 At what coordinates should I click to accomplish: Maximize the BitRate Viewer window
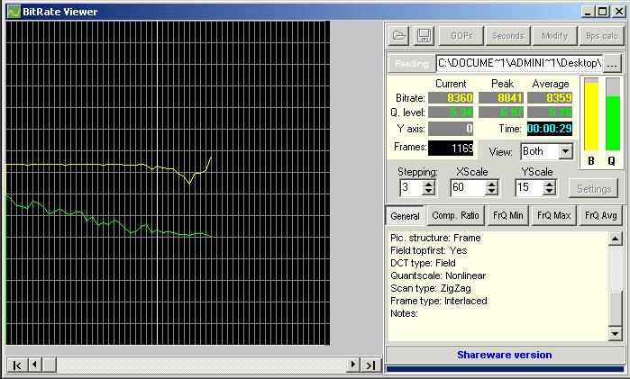pos(602,11)
